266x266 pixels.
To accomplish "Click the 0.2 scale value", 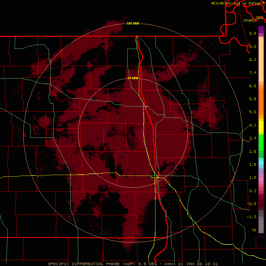I will click(x=253, y=191).
